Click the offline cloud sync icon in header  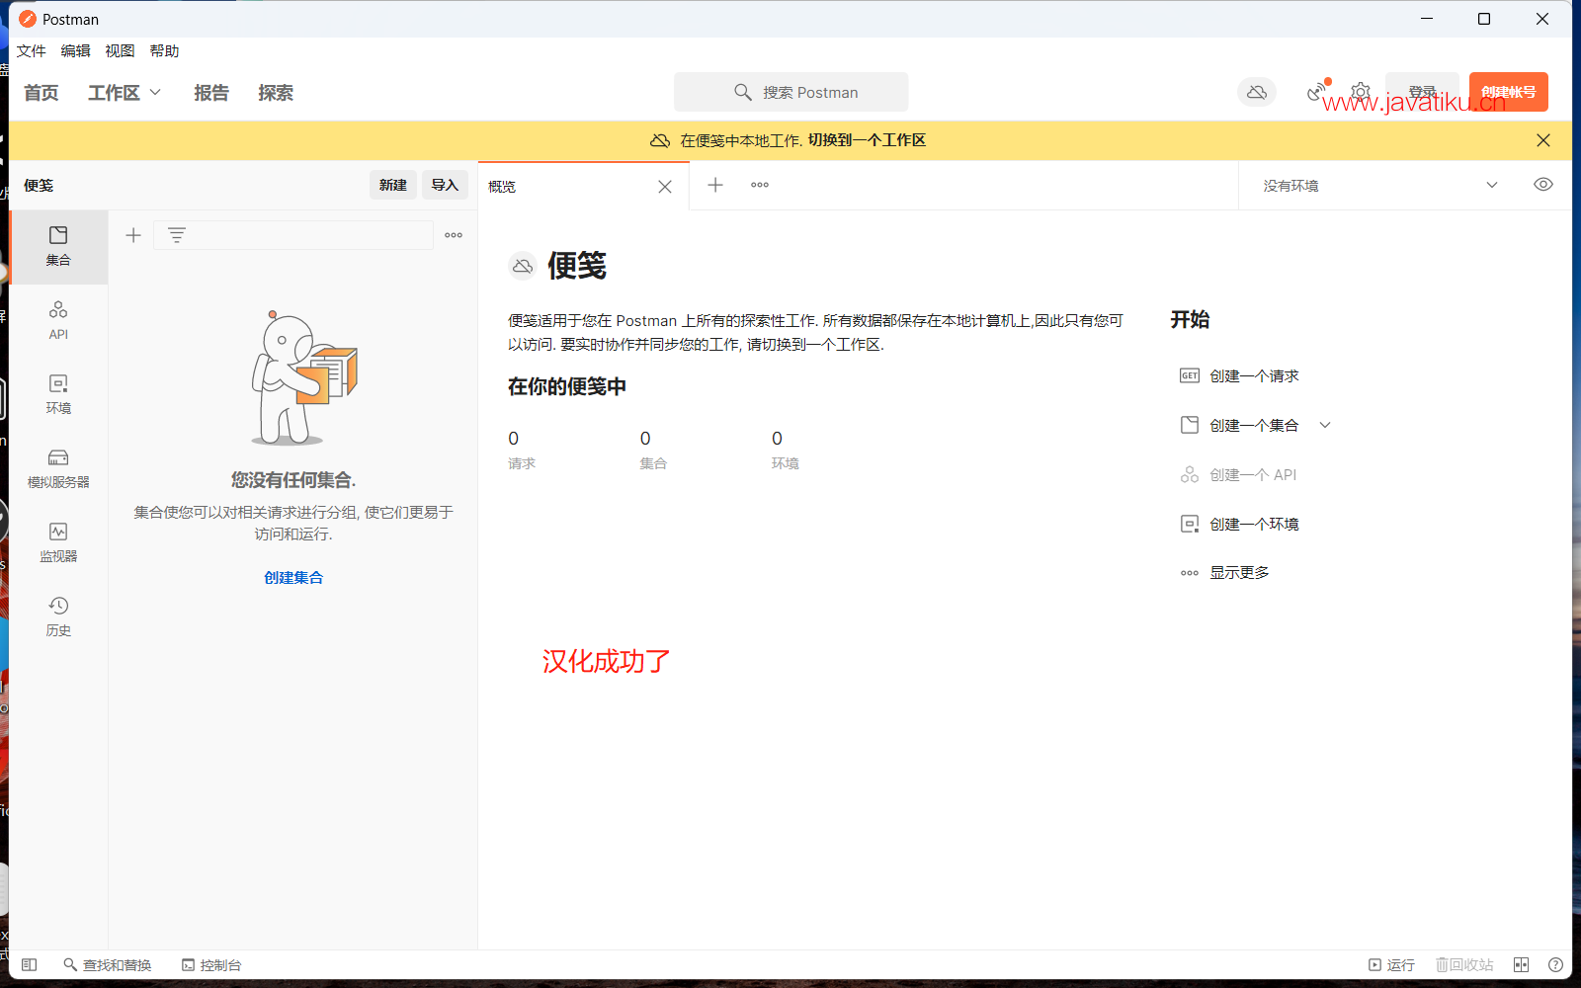1257,92
